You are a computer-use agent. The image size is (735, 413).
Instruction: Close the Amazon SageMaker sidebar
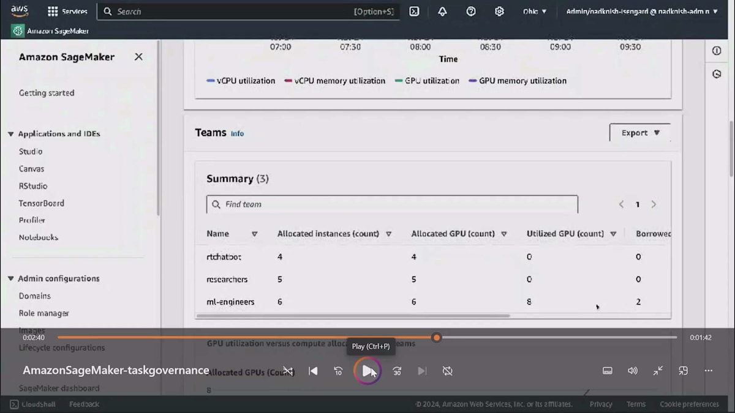point(138,57)
